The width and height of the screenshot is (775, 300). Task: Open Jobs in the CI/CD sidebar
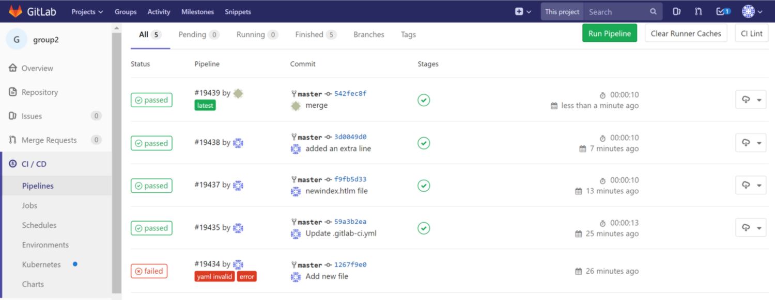tap(29, 205)
